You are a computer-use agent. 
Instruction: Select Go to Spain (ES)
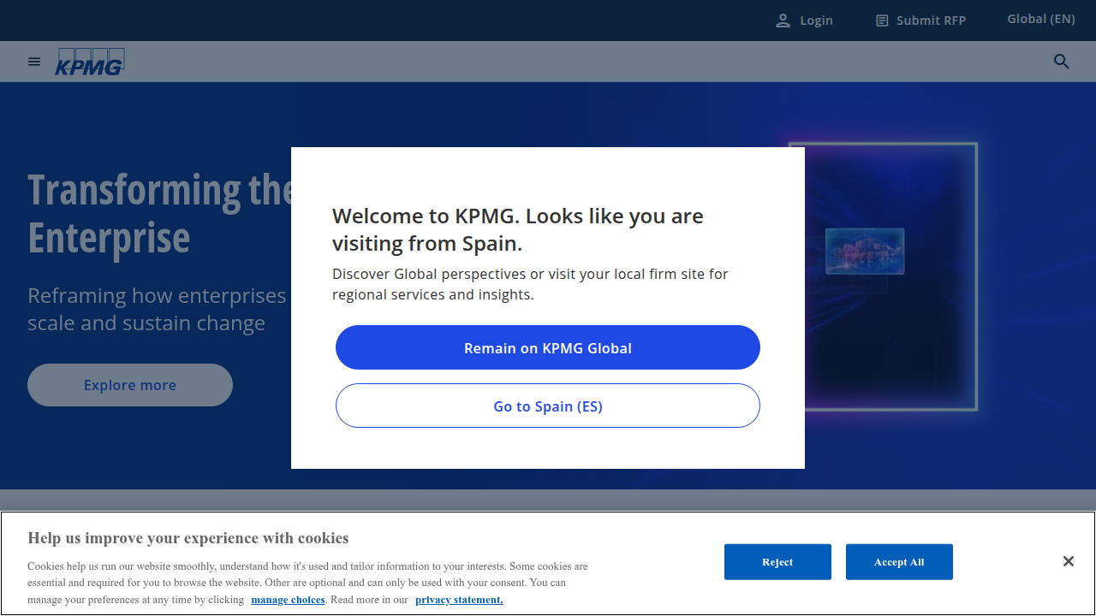pyautogui.click(x=548, y=406)
